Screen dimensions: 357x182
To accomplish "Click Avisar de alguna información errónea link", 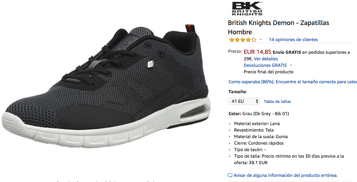I will pyautogui.click(x=286, y=175).
